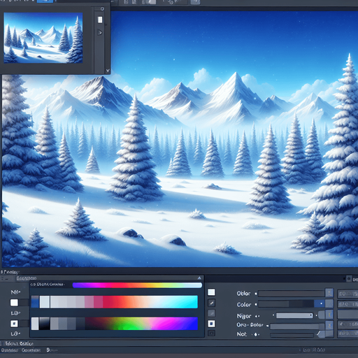Click the white page icon beside the navigator preview
Screen dimensions: 358x358
[x=100, y=20]
